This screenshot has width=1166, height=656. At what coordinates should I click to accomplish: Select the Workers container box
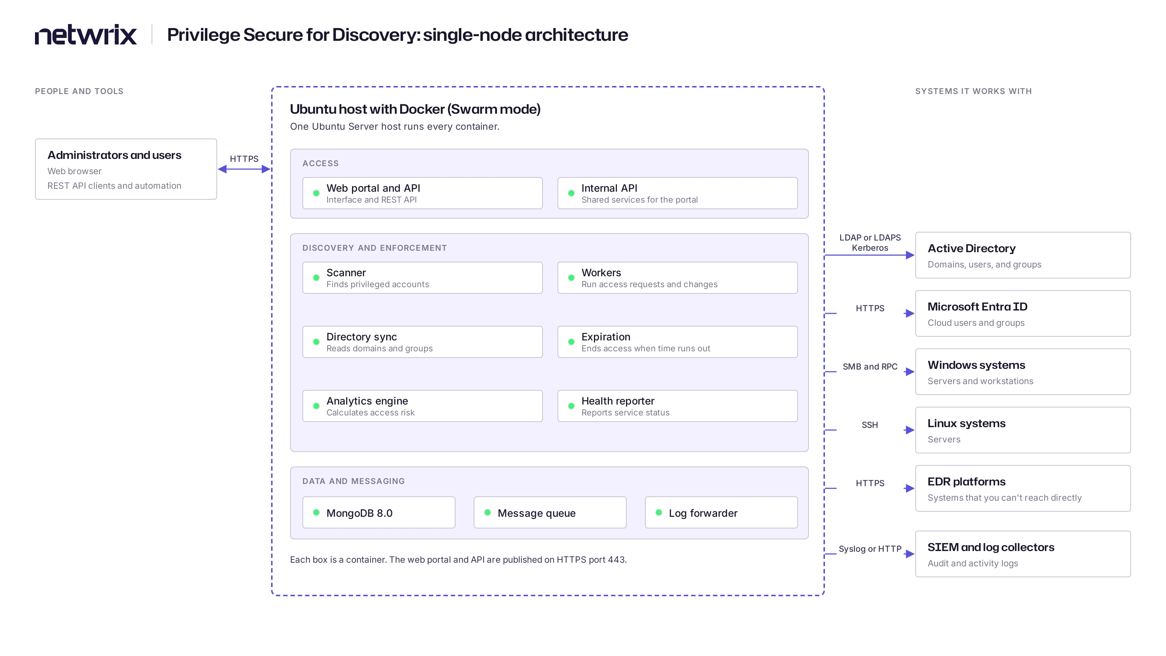(678, 278)
